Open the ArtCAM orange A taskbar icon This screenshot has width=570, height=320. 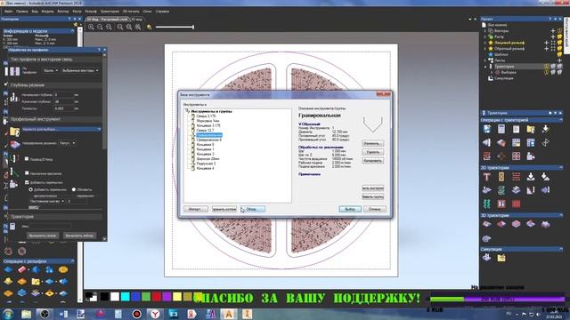point(229,314)
